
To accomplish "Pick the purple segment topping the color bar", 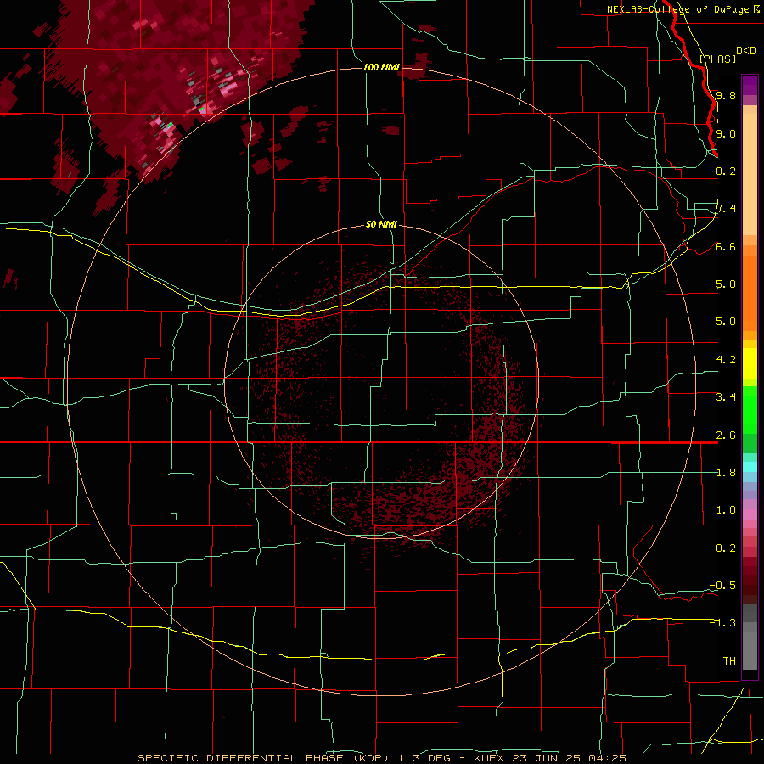I will click(x=750, y=85).
